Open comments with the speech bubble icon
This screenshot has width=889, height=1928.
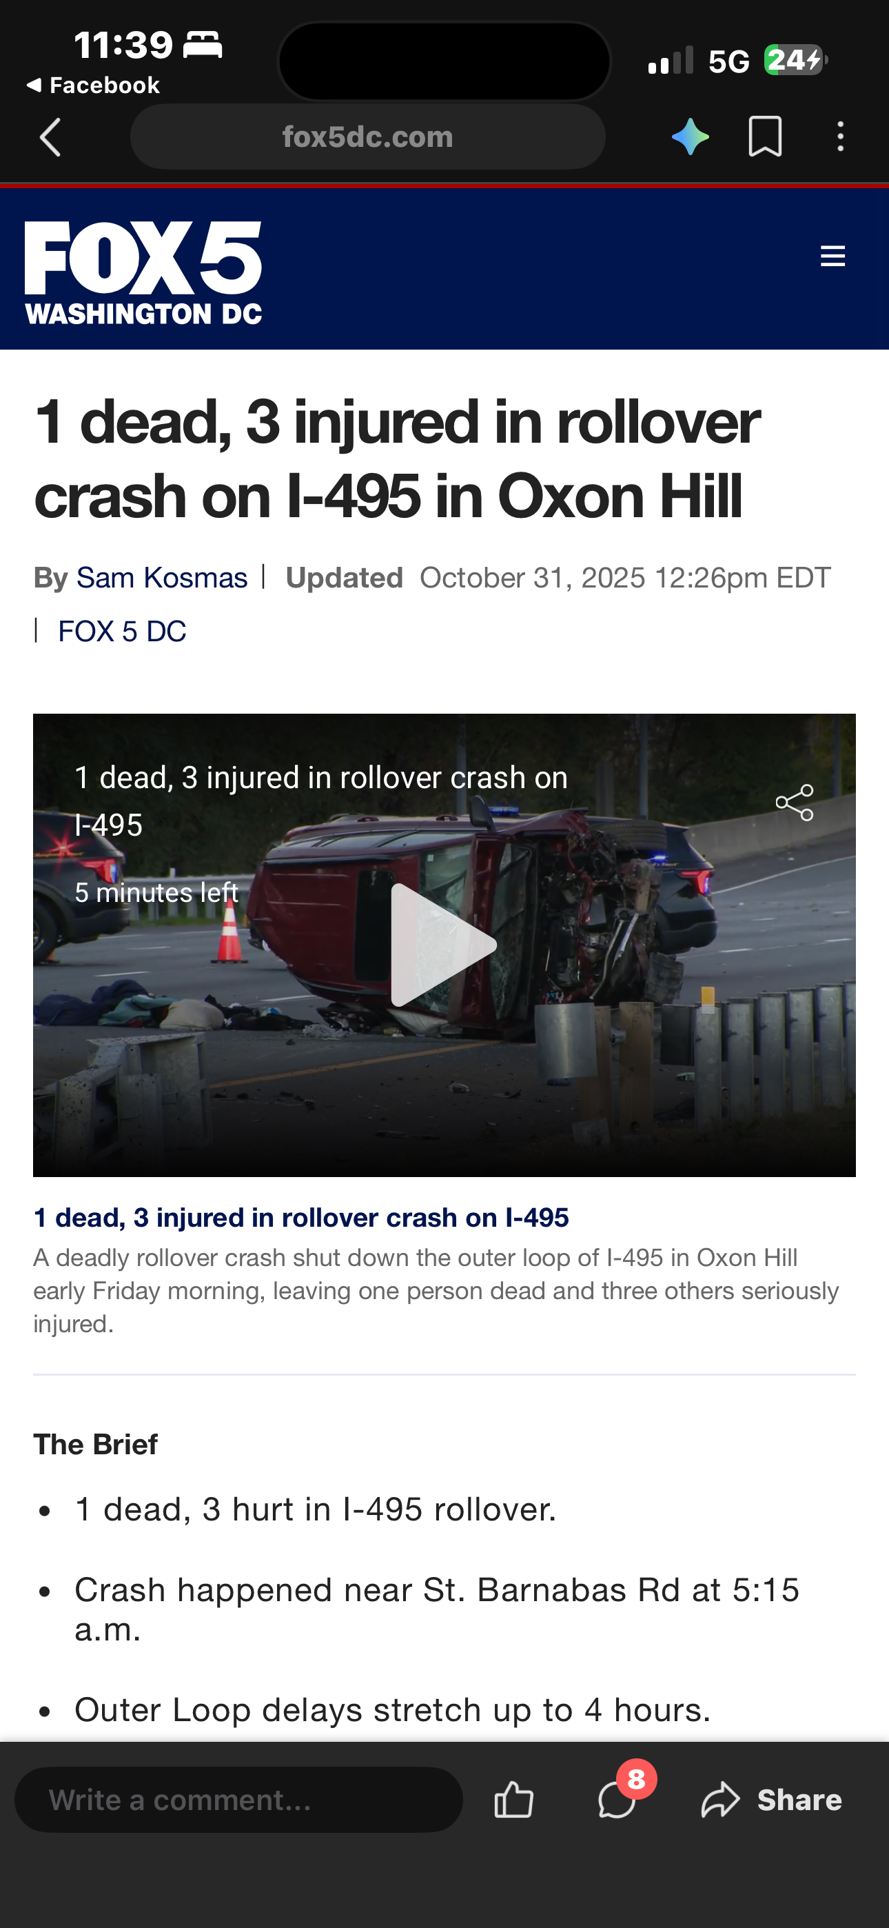tap(617, 1799)
